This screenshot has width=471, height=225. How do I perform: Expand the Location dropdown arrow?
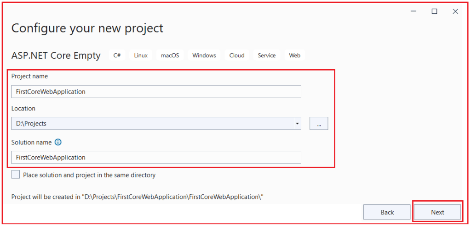click(298, 123)
